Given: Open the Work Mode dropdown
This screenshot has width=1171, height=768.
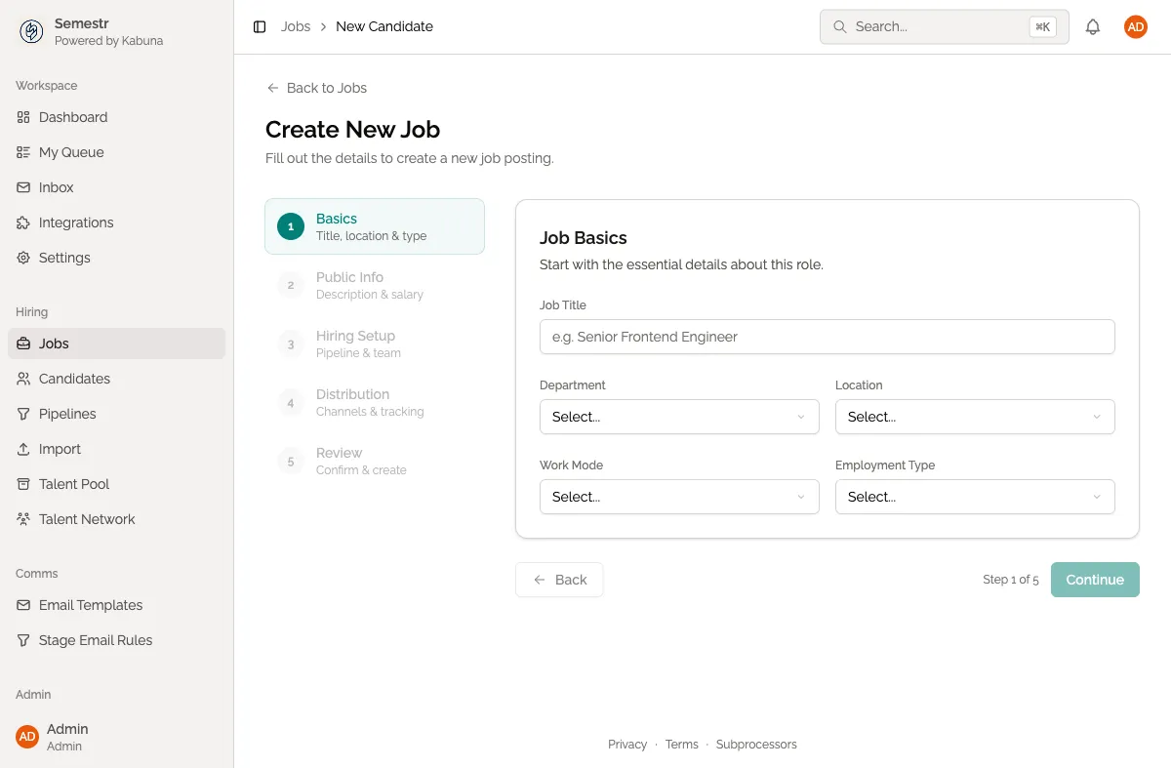Looking at the screenshot, I should pyautogui.click(x=679, y=497).
